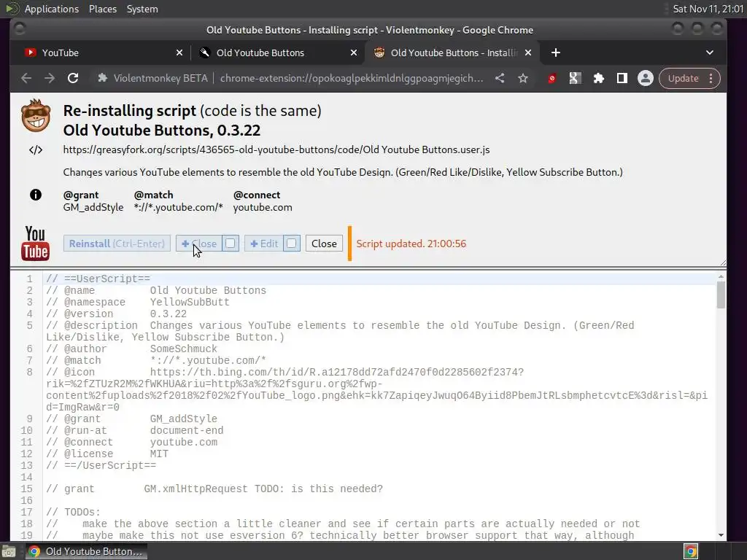This screenshot has height=560, width=747.
Task: Click the @connect youtube.com value
Action: 263,207
